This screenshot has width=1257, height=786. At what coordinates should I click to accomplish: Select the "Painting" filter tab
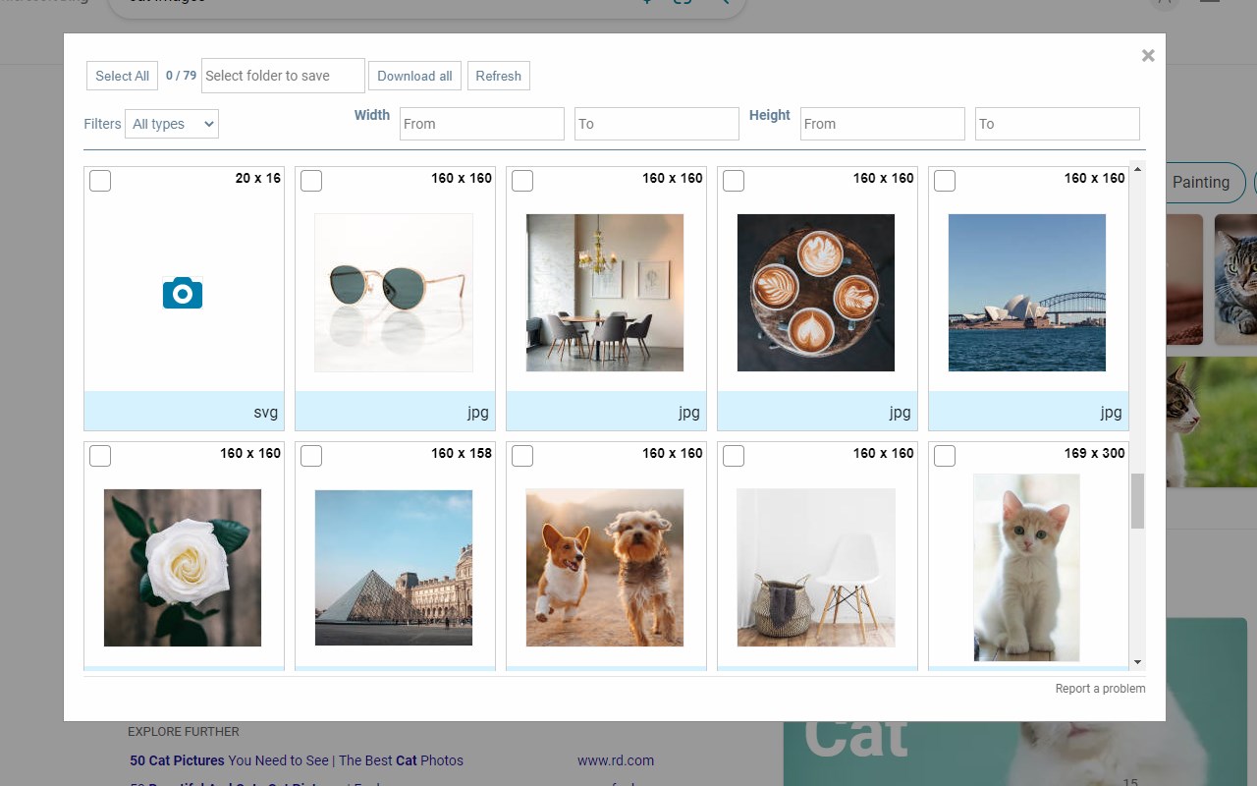(x=1200, y=183)
